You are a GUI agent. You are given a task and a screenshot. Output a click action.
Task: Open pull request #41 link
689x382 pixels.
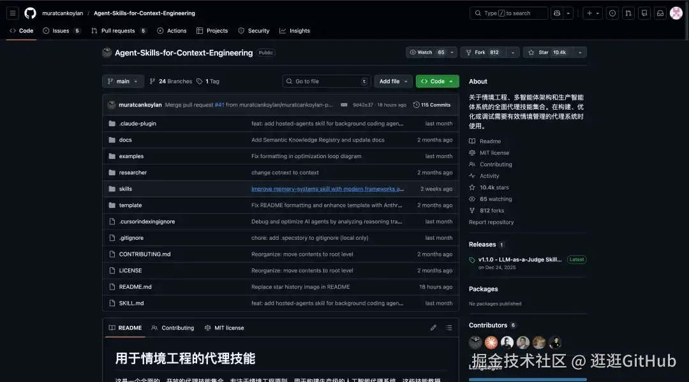coord(219,105)
